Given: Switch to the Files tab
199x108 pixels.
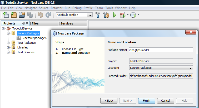Looking at the screenshot, I should coord(44,23).
